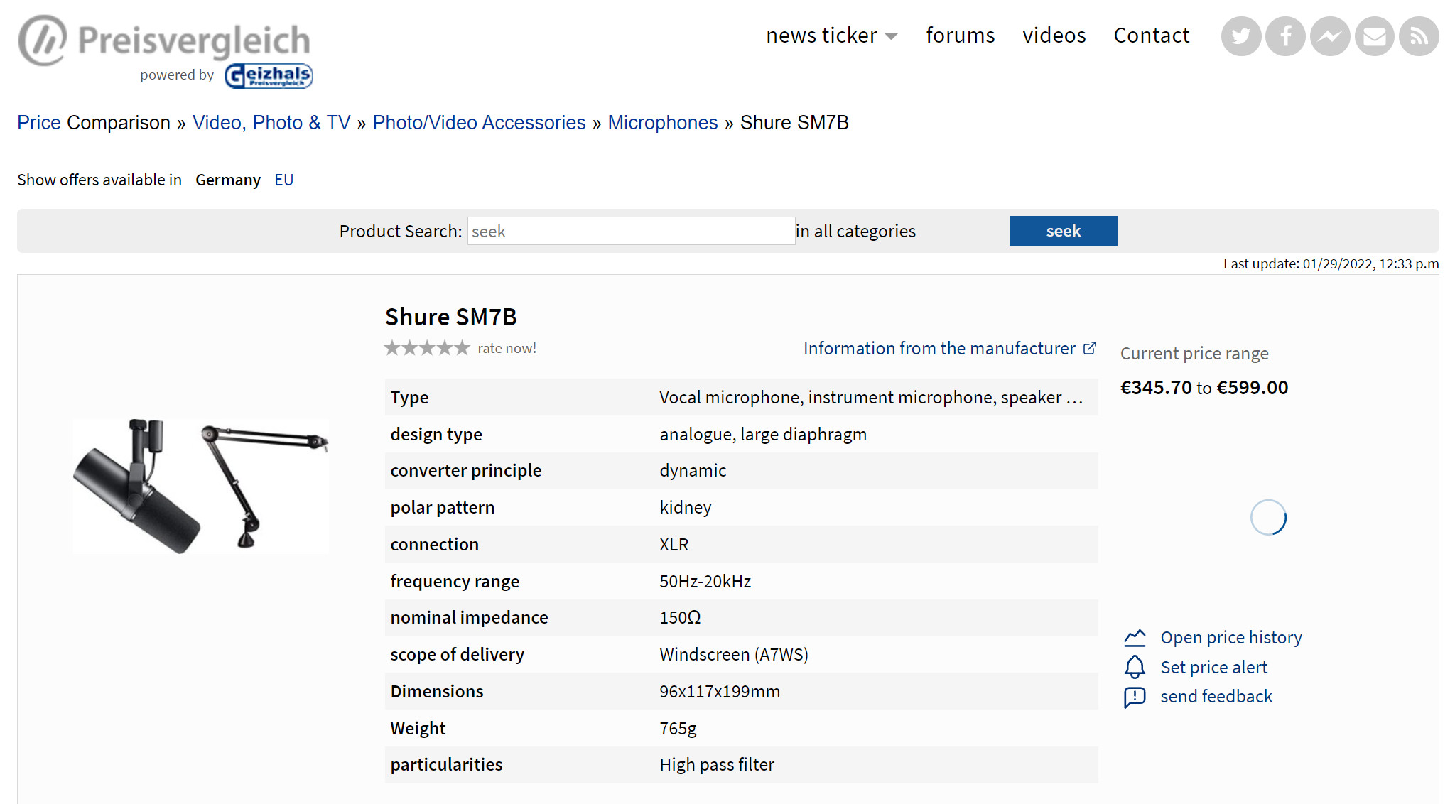Click the Shure SM7B product title
The height and width of the screenshot is (804, 1455).
coord(450,317)
